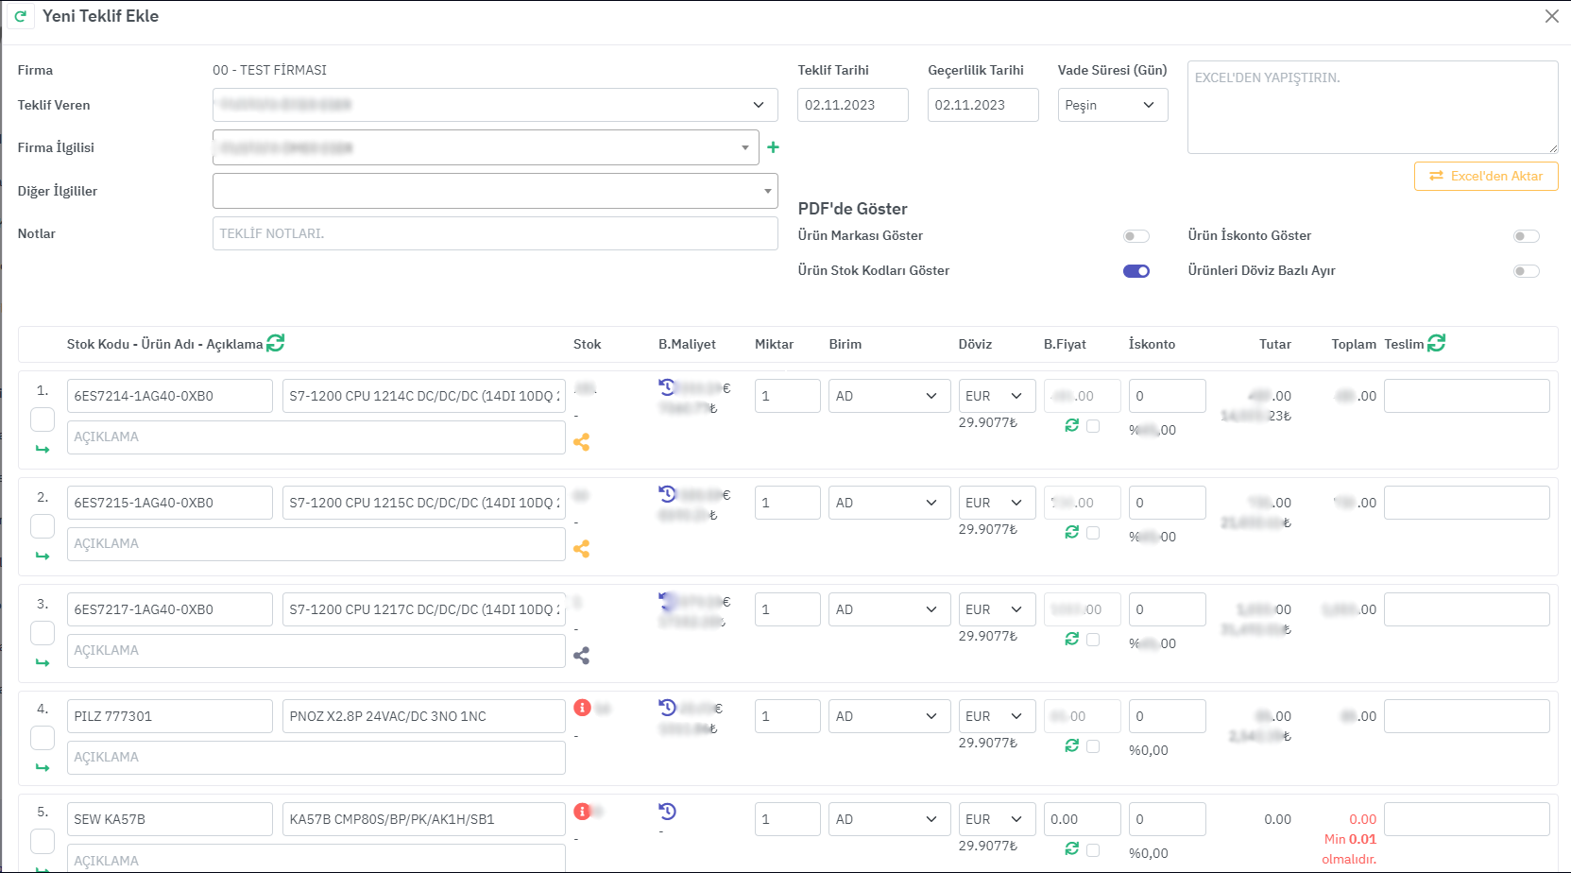1571x873 pixels.
Task: Open the Vade Süresi dropdown showing Peşin
Action: (x=1112, y=105)
